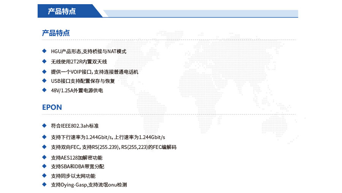Click the diamond bullet beside HGU产品形态 line
Screen dimensions: 342x193
(x=44, y=51)
